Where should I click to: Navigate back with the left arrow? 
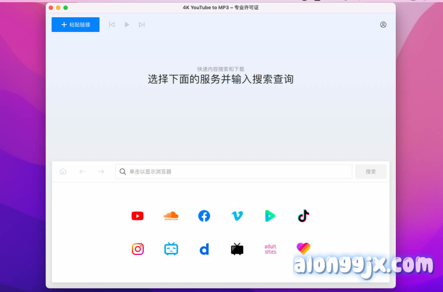(82, 172)
